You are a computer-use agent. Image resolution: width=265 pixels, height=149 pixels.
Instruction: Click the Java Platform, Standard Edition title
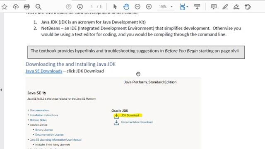point(150,82)
